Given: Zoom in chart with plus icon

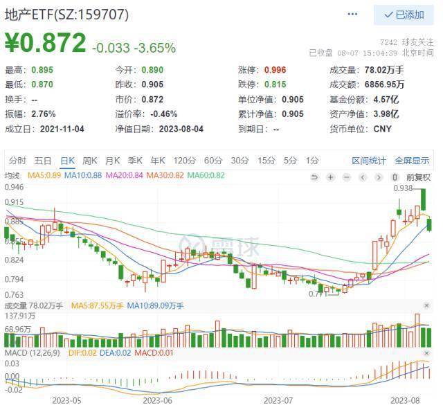Looking at the screenshot, I should [x=331, y=177].
